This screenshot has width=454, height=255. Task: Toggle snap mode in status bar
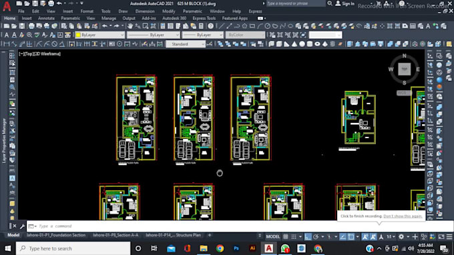[x=294, y=237]
